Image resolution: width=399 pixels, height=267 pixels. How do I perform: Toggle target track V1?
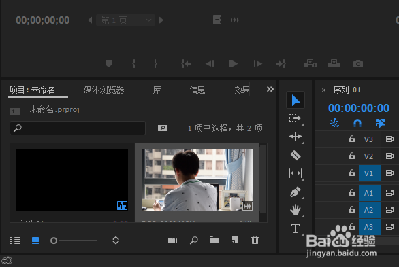pyautogui.click(x=370, y=173)
